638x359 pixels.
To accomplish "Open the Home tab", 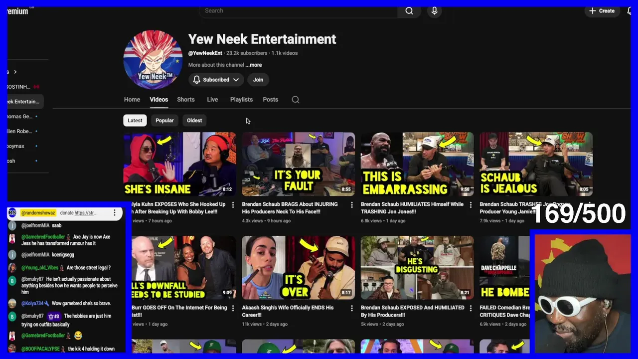I will (x=132, y=99).
